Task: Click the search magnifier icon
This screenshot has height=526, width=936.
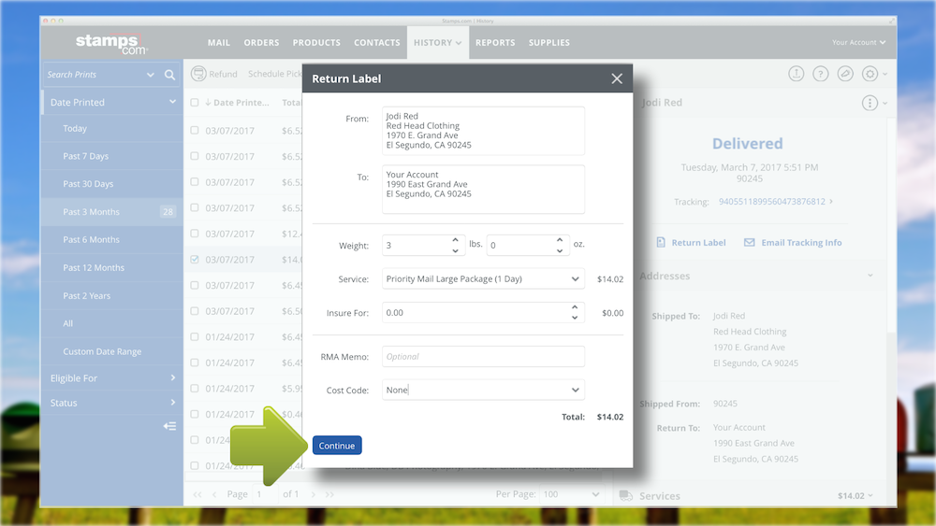Action: [169, 75]
